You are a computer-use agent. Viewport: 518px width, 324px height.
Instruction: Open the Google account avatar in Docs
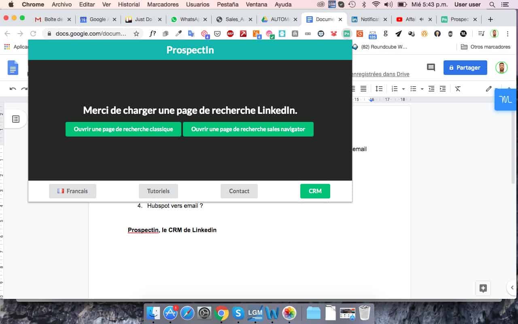coord(502,68)
